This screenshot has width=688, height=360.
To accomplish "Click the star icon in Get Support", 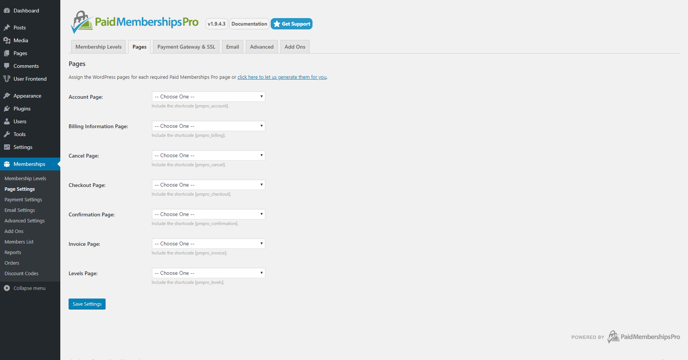I will point(277,24).
